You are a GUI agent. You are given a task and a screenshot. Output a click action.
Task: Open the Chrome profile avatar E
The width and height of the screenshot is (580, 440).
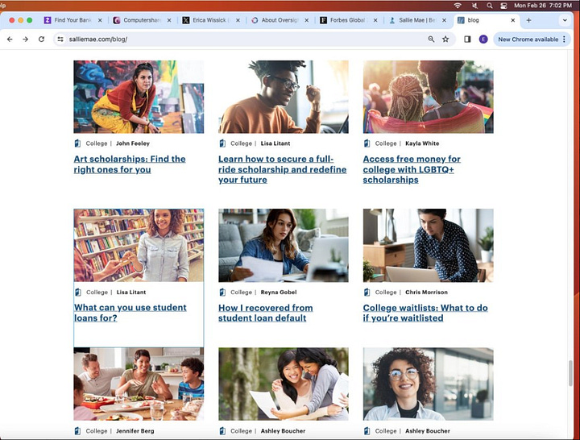coord(483,39)
